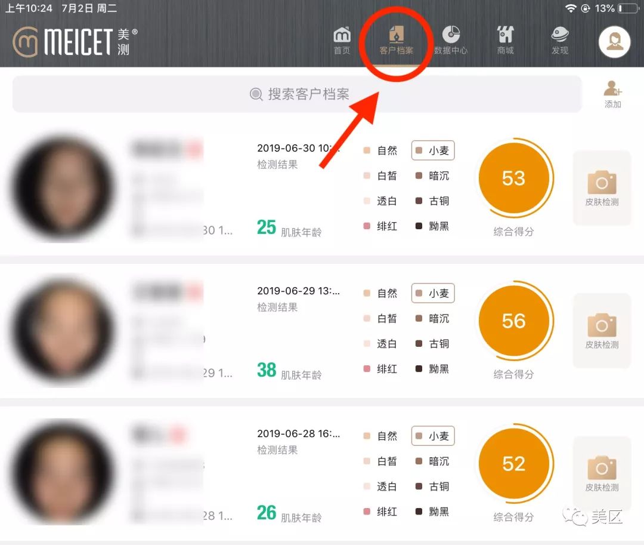Open the 首页 home icon

coord(342,41)
